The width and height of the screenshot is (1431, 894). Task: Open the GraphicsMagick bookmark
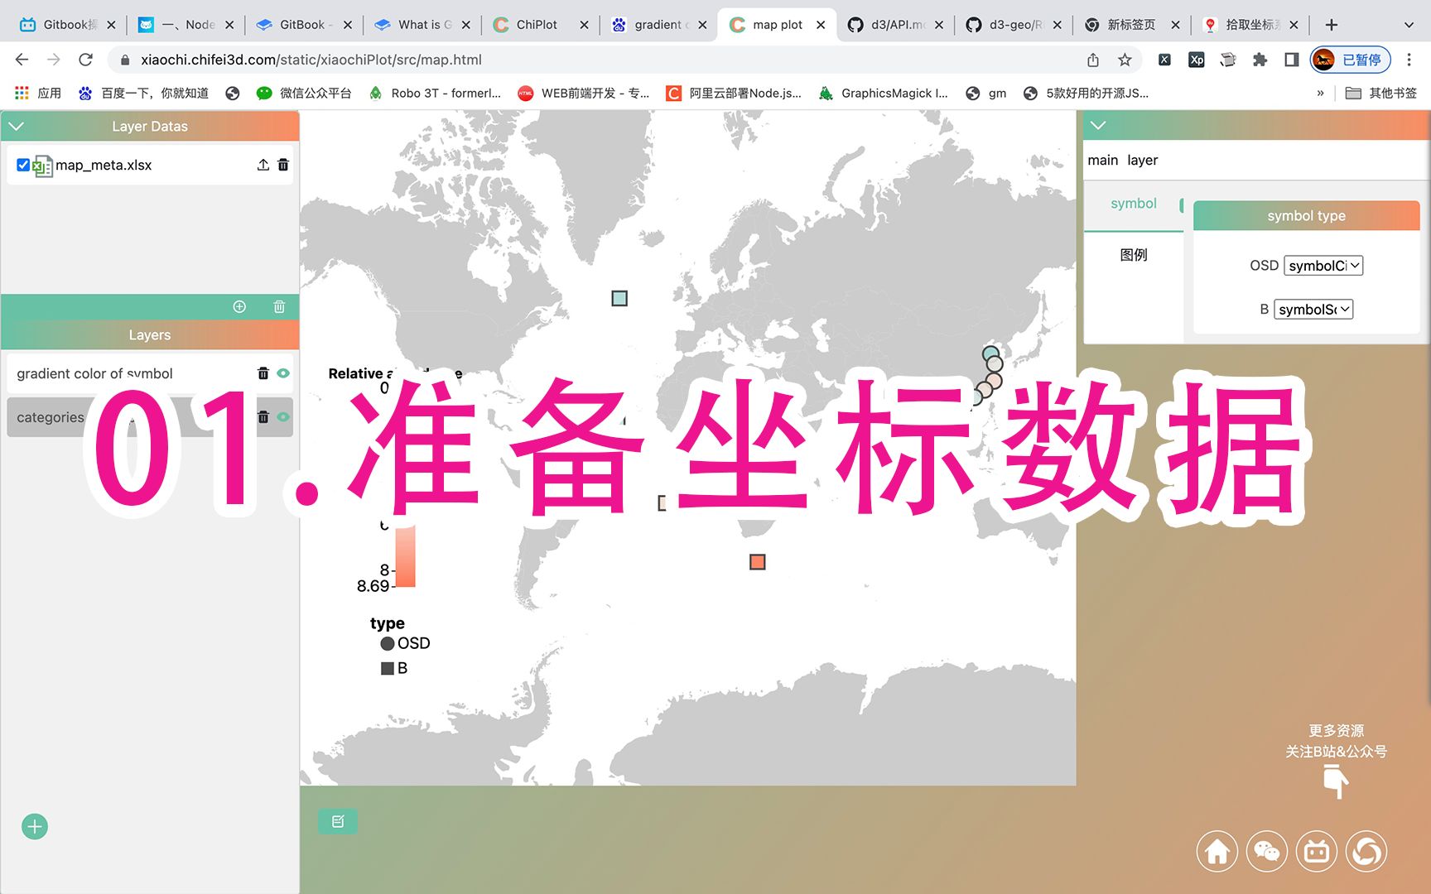pyautogui.click(x=883, y=93)
